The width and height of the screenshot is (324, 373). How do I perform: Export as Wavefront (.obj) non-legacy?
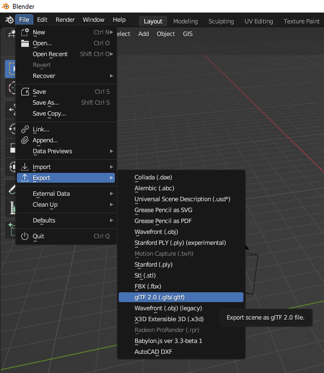point(181,232)
